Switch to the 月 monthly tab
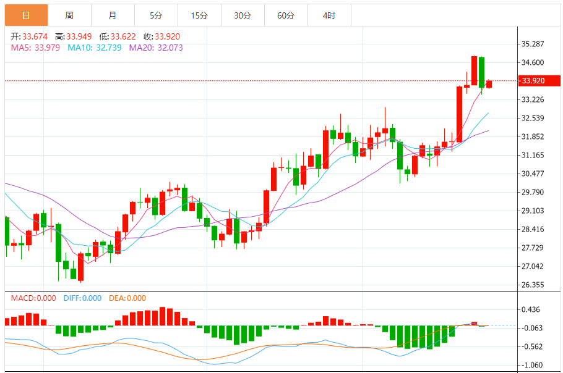Viewport: 563px width, 373px height. point(113,15)
